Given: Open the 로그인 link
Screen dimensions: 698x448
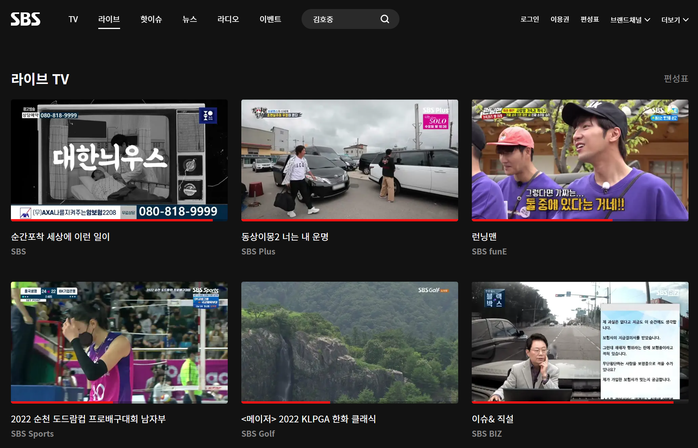Looking at the screenshot, I should pyautogui.click(x=529, y=19).
